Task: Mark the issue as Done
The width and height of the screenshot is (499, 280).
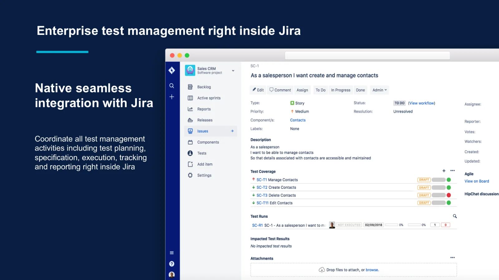Action: (x=361, y=90)
